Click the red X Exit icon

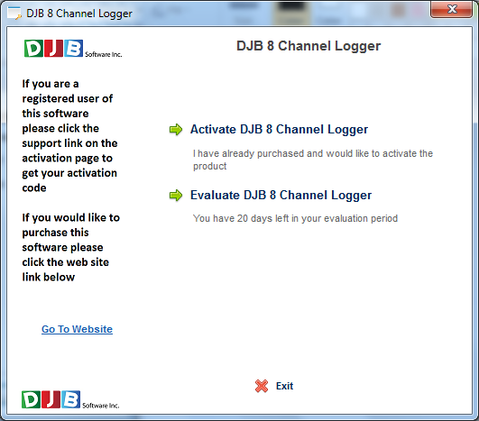coord(262,386)
